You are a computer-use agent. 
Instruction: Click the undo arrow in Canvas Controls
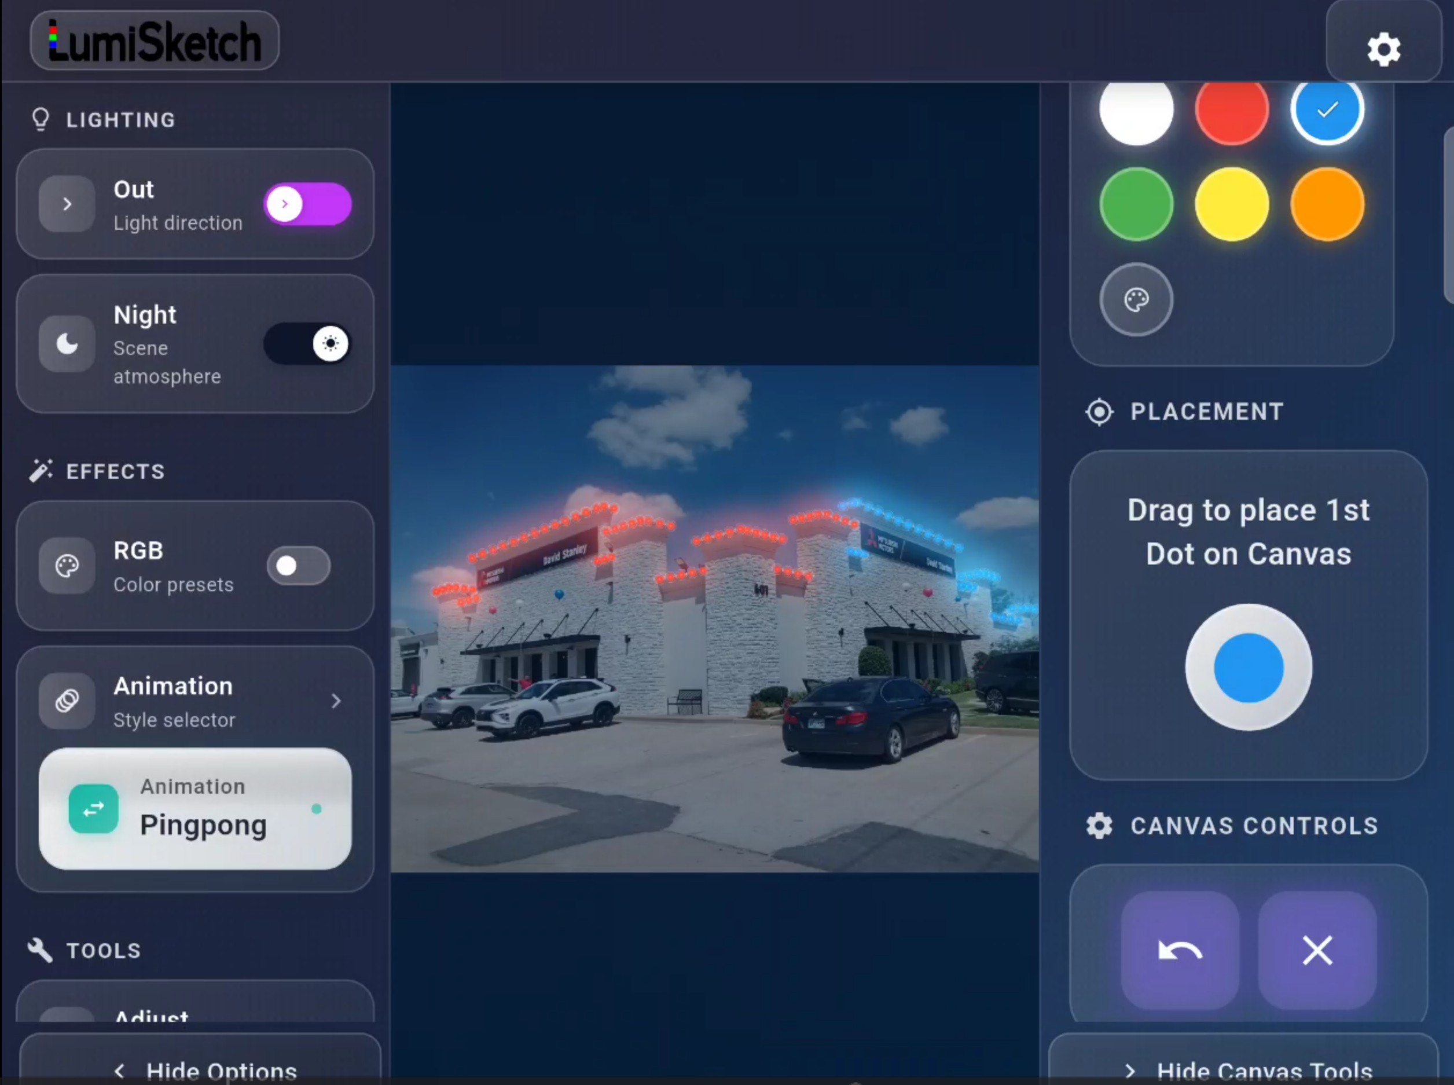[1180, 950]
